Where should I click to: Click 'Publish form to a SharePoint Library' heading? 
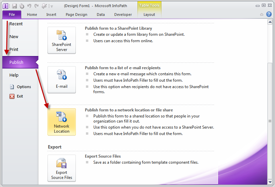118,28
